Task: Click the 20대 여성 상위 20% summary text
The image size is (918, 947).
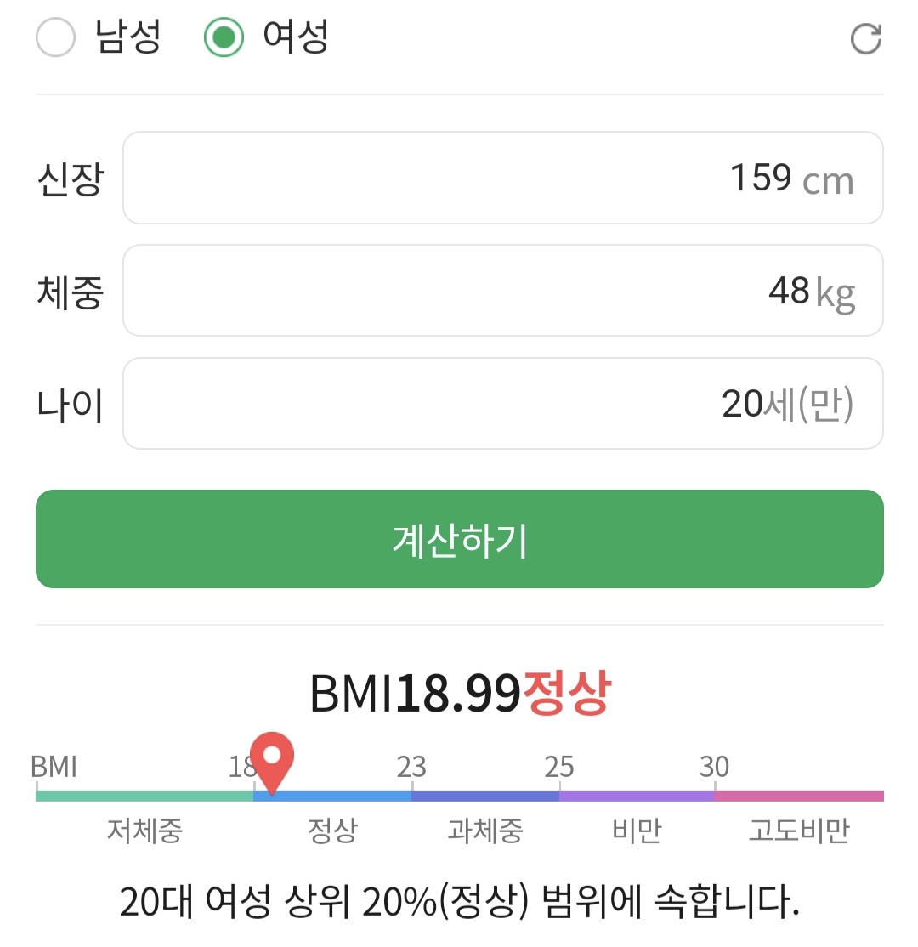Action: [459, 903]
